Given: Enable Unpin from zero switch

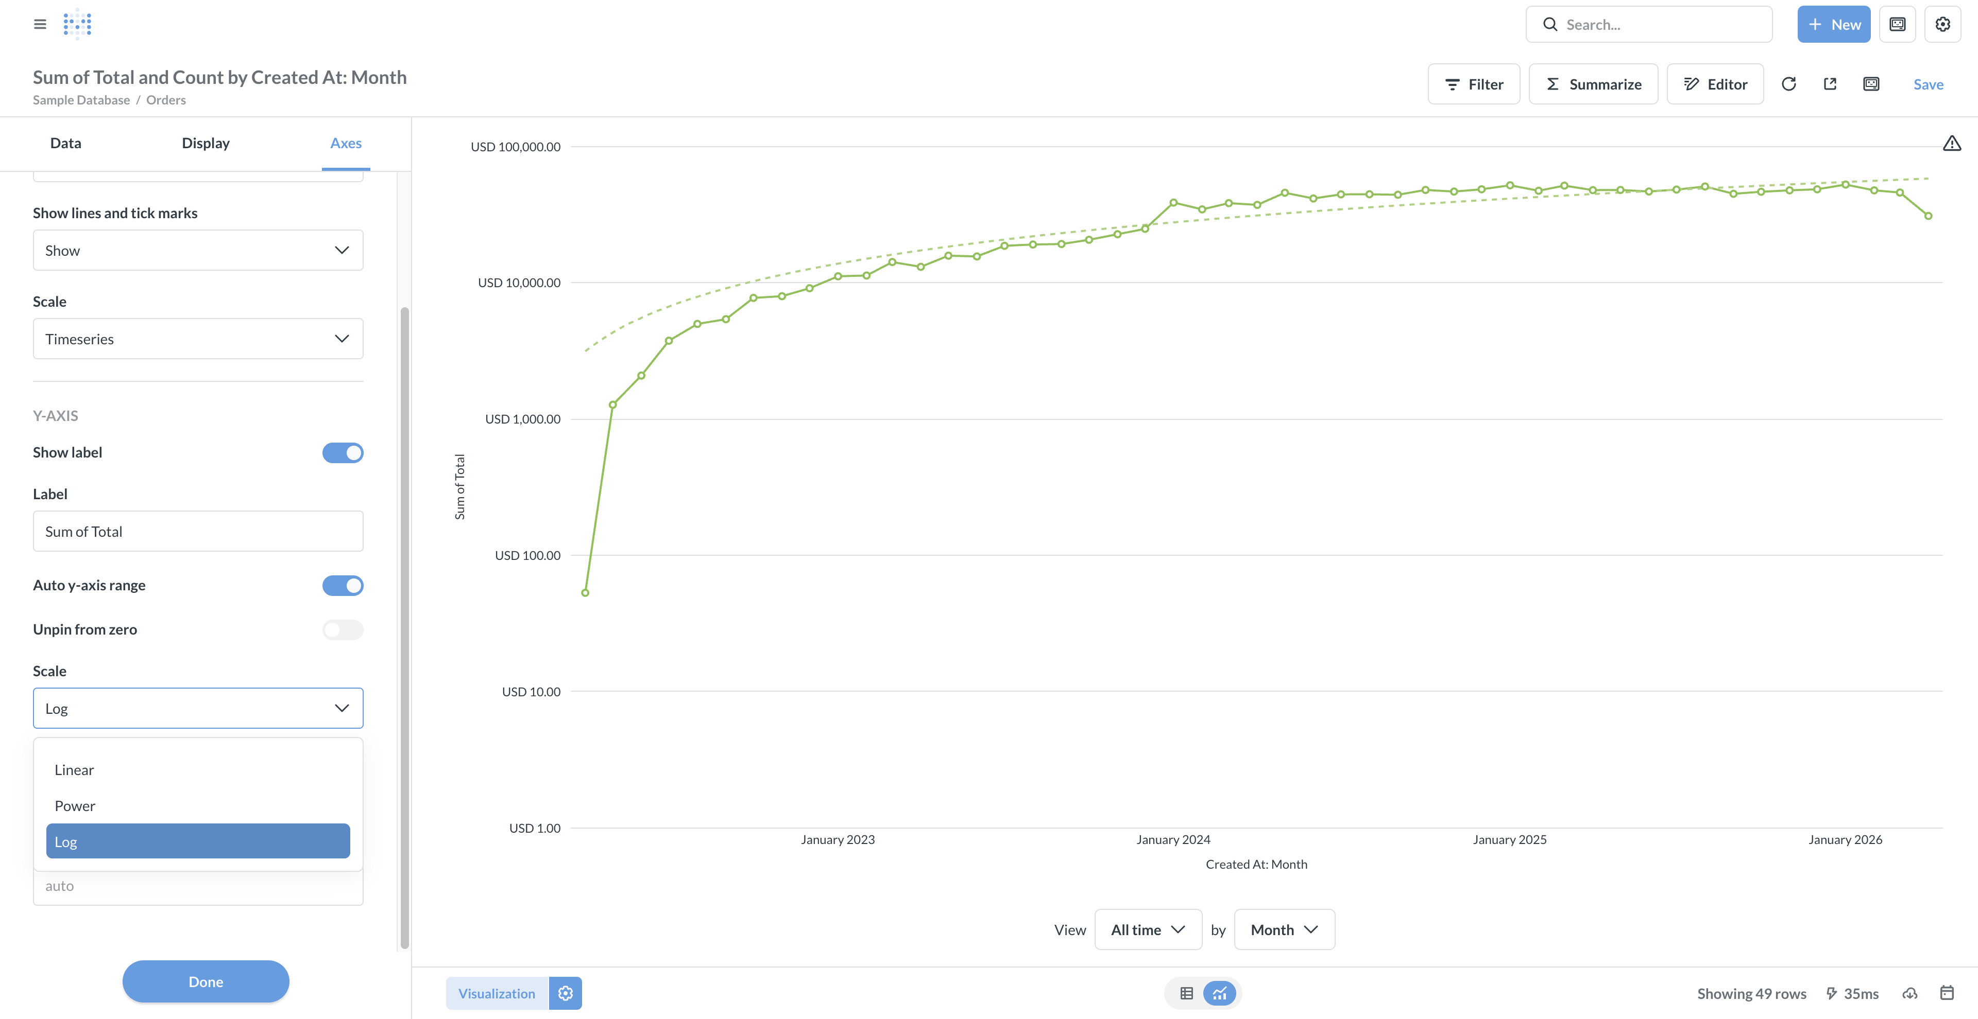Looking at the screenshot, I should point(343,630).
